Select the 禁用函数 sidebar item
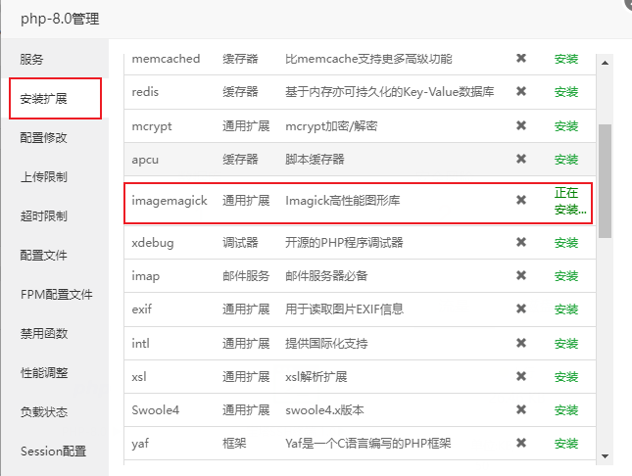 pyautogui.click(x=44, y=334)
